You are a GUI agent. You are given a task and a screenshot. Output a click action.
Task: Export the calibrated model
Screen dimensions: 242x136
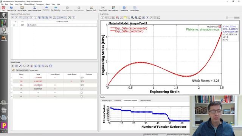click(102, 8)
